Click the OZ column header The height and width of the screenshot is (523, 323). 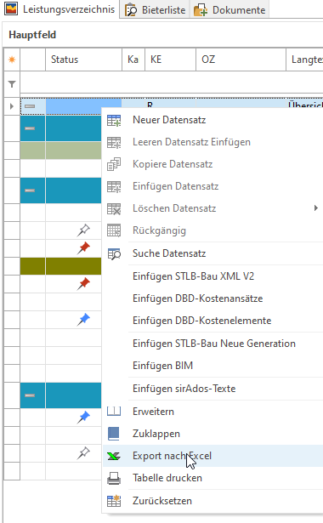241,60
